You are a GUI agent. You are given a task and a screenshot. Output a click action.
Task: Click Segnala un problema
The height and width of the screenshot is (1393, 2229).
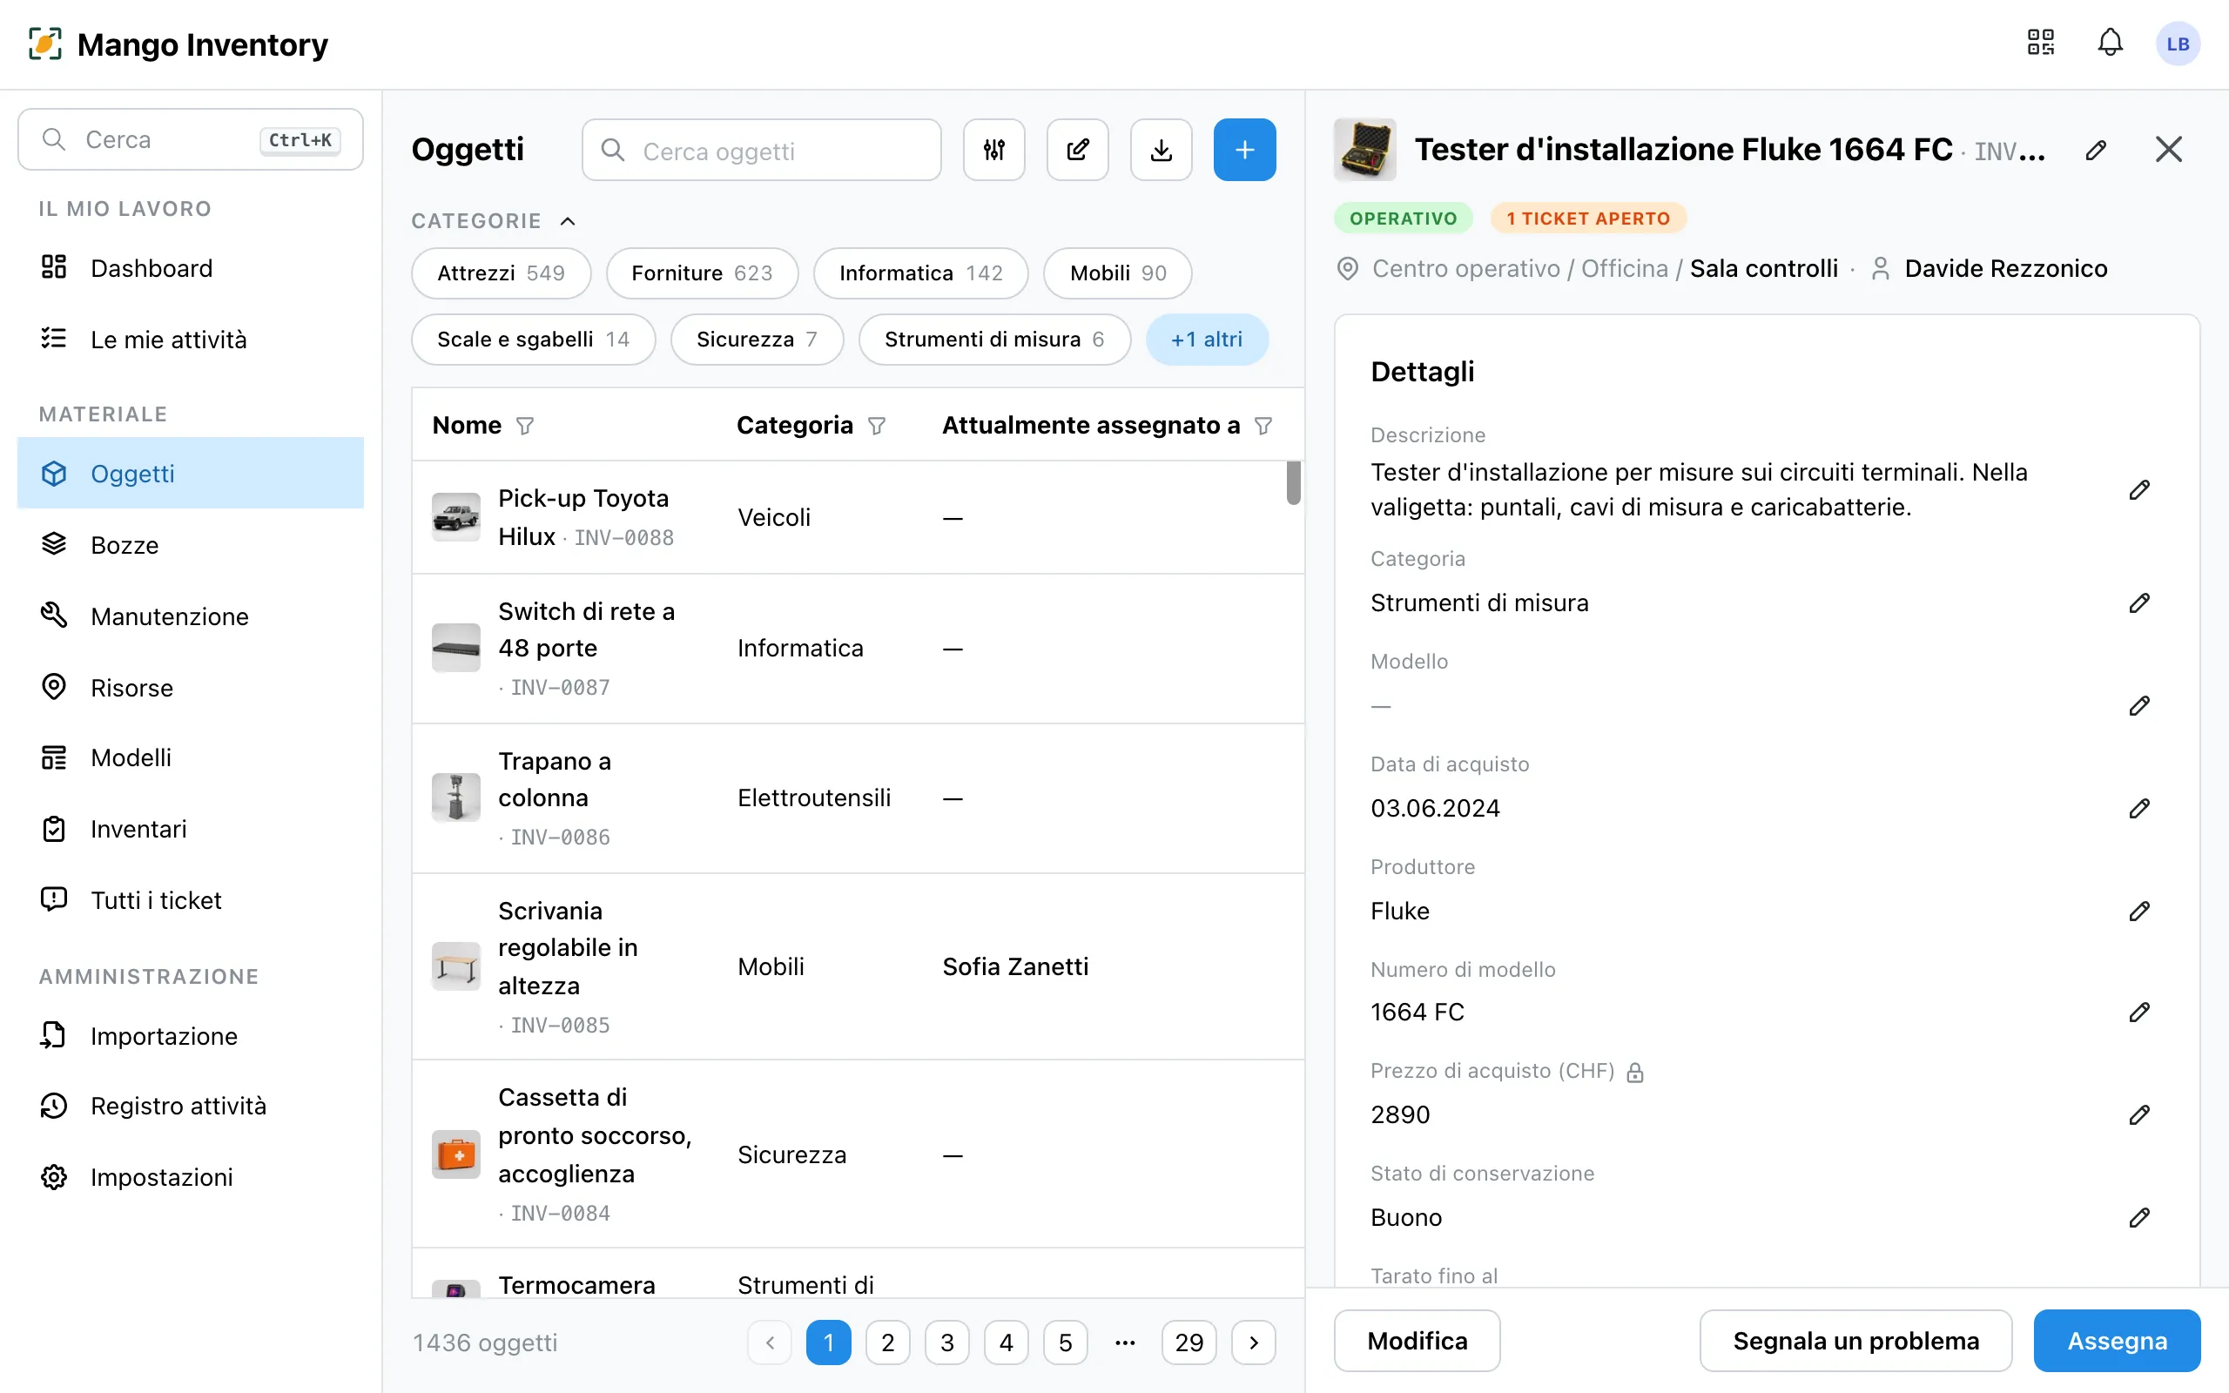click(x=1855, y=1341)
